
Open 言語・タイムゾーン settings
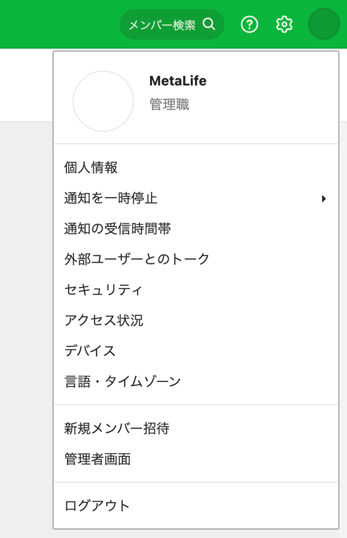click(x=196, y=381)
